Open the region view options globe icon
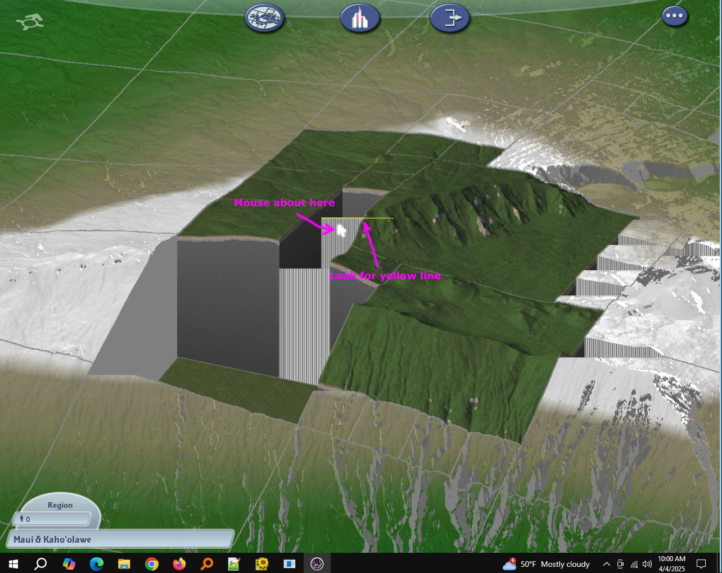Image resolution: width=722 pixels, height=573 pixels. click(264, 17)
